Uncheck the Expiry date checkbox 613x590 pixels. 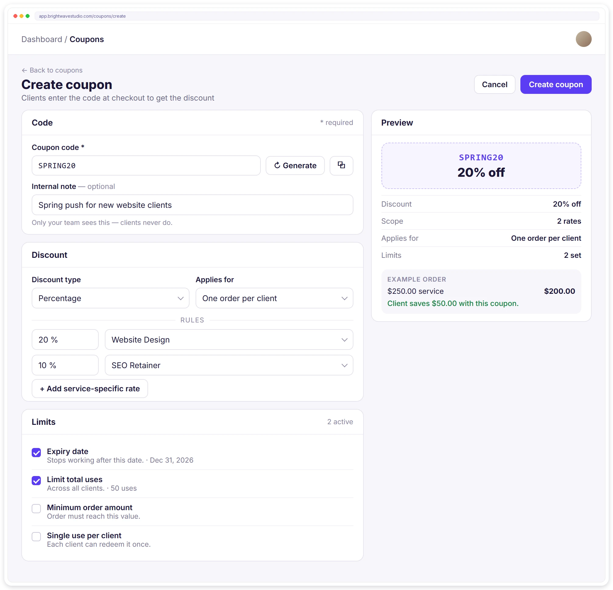pos(36,452)
